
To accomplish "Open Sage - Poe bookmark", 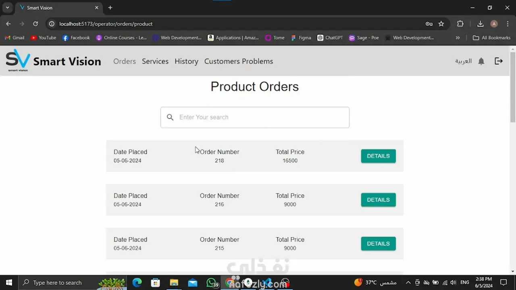I will pyautogui.click(x=364, y=38).
